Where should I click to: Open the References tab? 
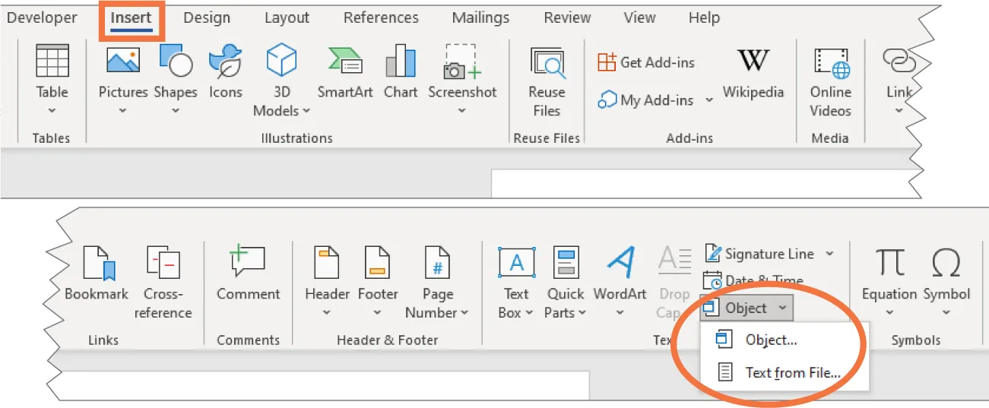[381, 18]
